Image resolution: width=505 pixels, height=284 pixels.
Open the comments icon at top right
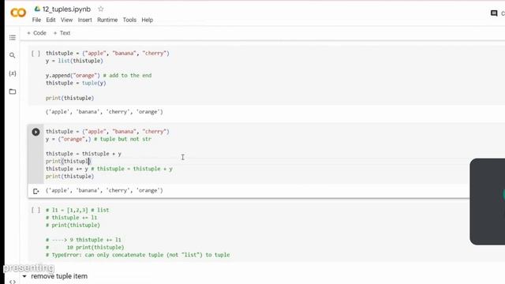[x=494, y=13]
